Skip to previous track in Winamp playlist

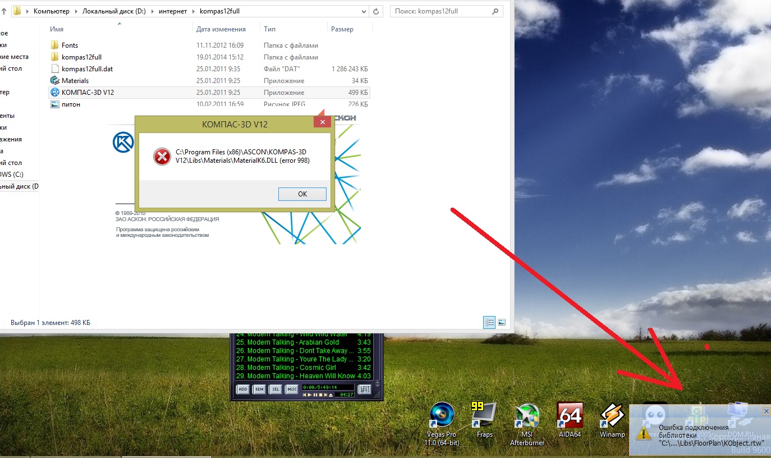click(x=305, y=395)
